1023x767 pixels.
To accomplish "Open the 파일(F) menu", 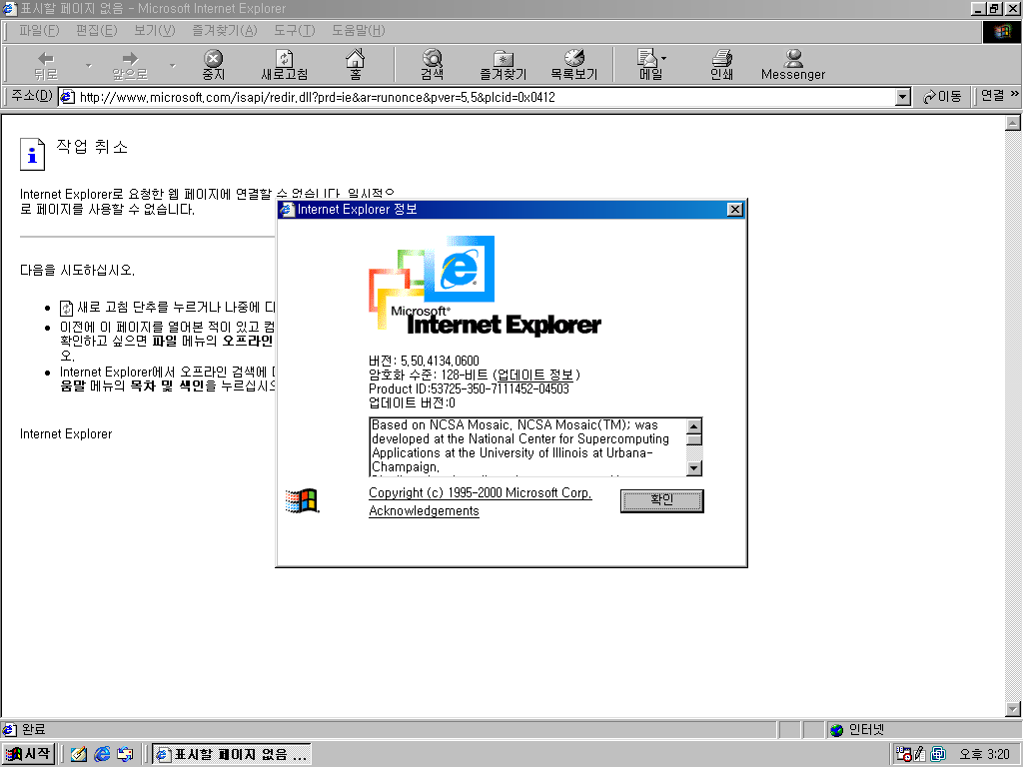I will [39, 31].
